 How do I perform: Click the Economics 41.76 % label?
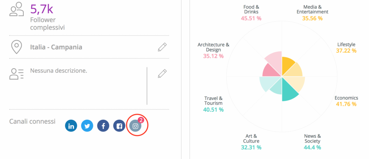(x=346, y=101)
